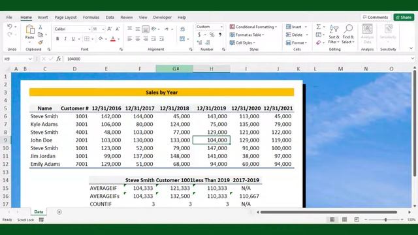Screen dimensions: 418x235
Task: Select column G header
Action: click(x=174, y=69)
